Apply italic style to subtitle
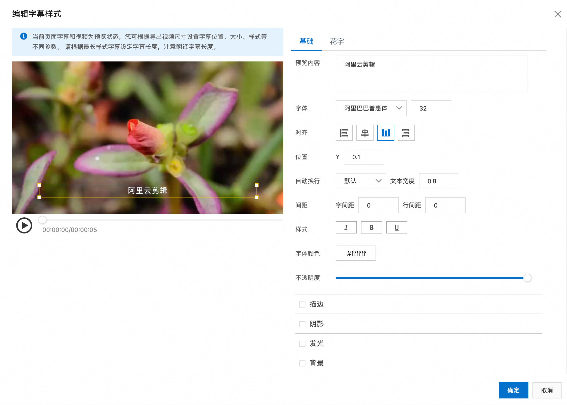 (346, 227)
